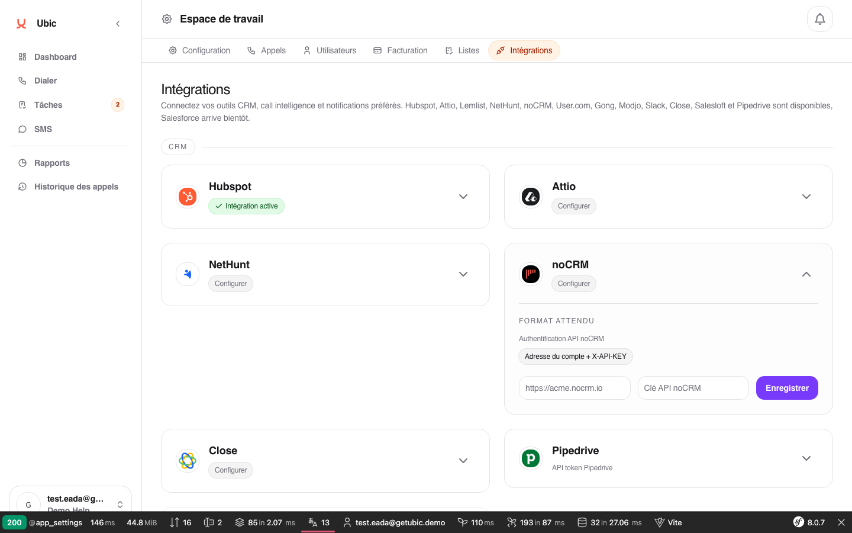Save noCRM settings with Enregistrer
Image resolution: width=852 pixels, height=533 pixels.
click(x=787, y=388)
